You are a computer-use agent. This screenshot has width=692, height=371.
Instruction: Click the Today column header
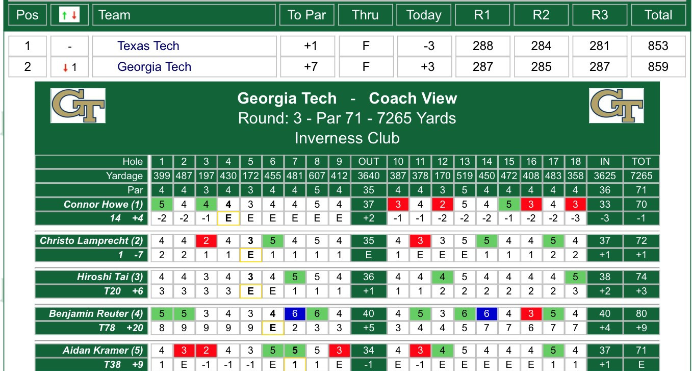(x=424, y=15)
